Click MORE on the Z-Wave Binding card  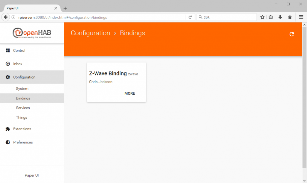click(x=130, y=93)
